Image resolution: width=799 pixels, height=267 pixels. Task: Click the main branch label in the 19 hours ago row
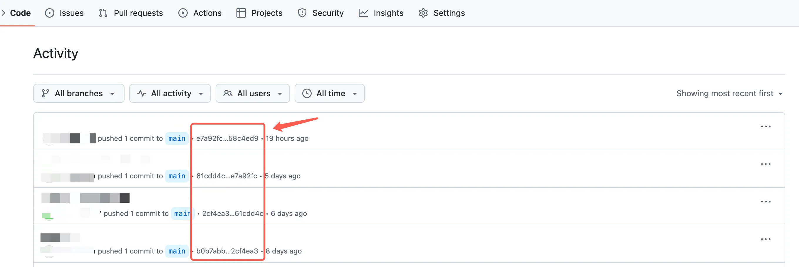click(177, 138)
